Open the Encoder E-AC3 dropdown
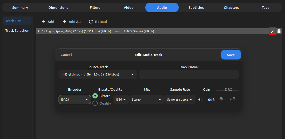The width and height of the screenshot is (285, 139). point(75,100)
